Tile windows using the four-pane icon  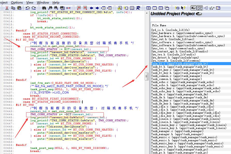[148, 8]
